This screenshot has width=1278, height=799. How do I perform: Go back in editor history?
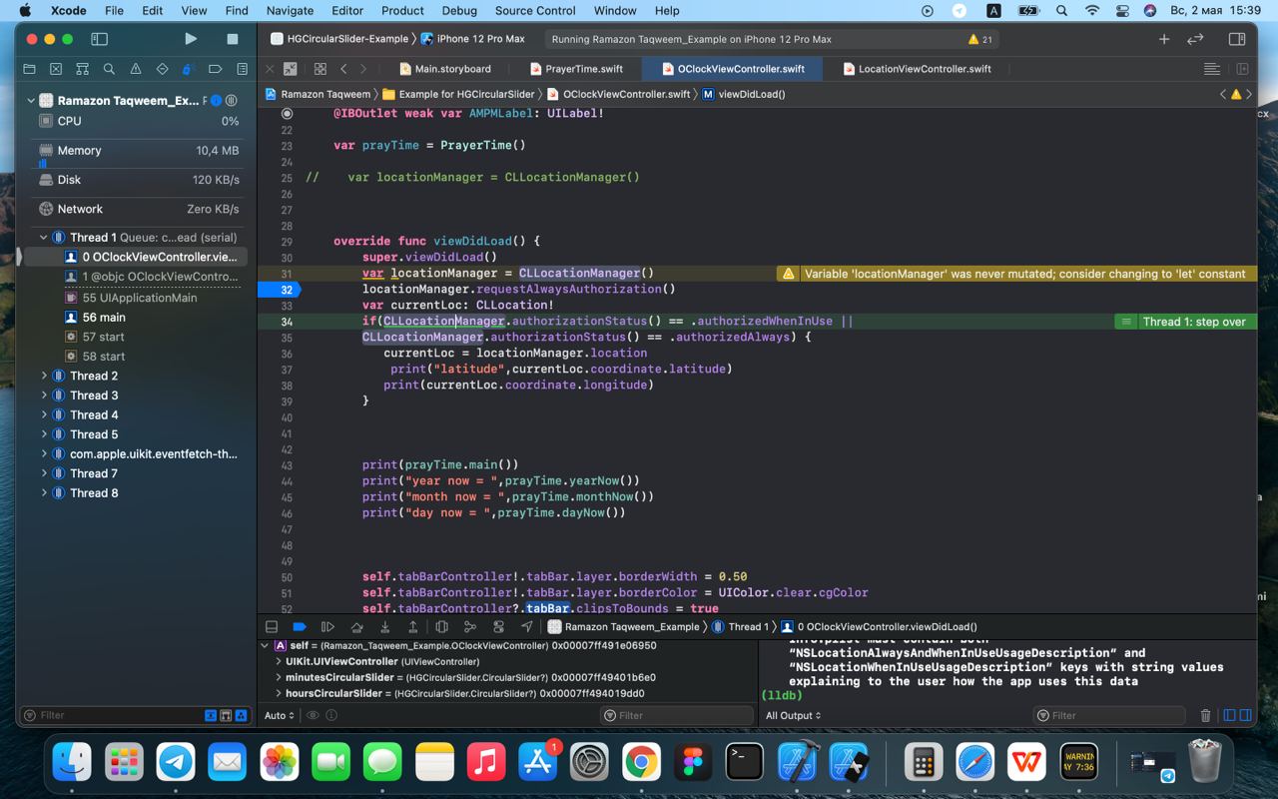click(343, 69)
